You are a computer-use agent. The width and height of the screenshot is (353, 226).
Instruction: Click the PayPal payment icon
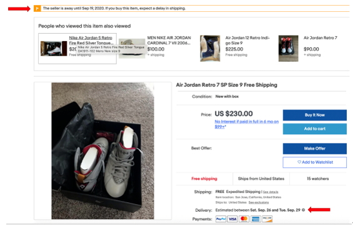click(x=221, y=219)
